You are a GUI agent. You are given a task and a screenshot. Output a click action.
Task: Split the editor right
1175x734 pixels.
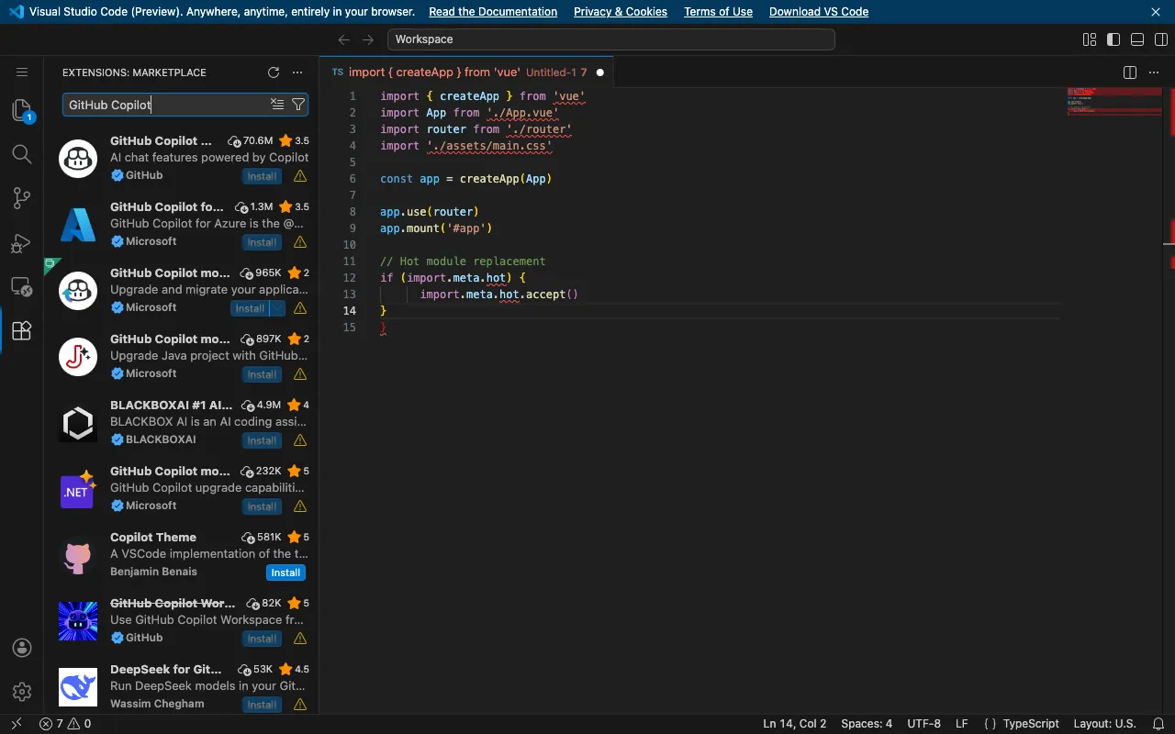coord(1130,72)
